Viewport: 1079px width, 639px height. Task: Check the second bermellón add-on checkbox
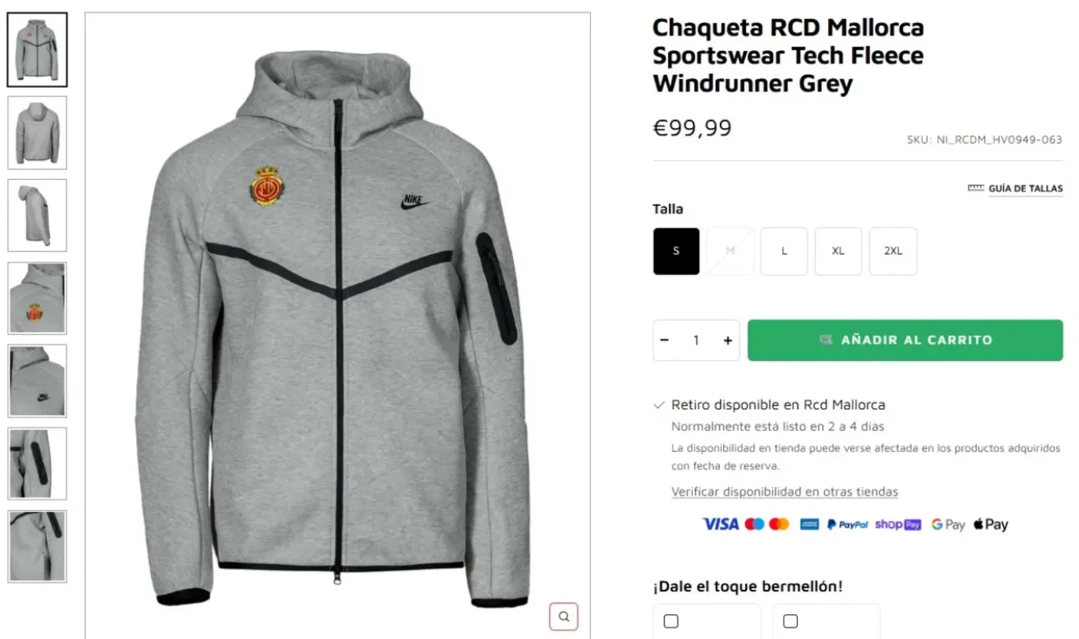[791, 621]
